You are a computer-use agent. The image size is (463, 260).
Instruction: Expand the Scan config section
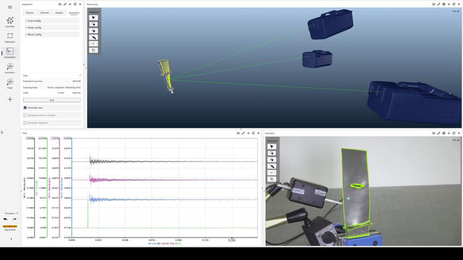(x=52, y=21)
